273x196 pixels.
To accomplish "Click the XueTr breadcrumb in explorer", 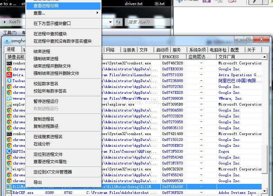I will click(x=15, y=22).
